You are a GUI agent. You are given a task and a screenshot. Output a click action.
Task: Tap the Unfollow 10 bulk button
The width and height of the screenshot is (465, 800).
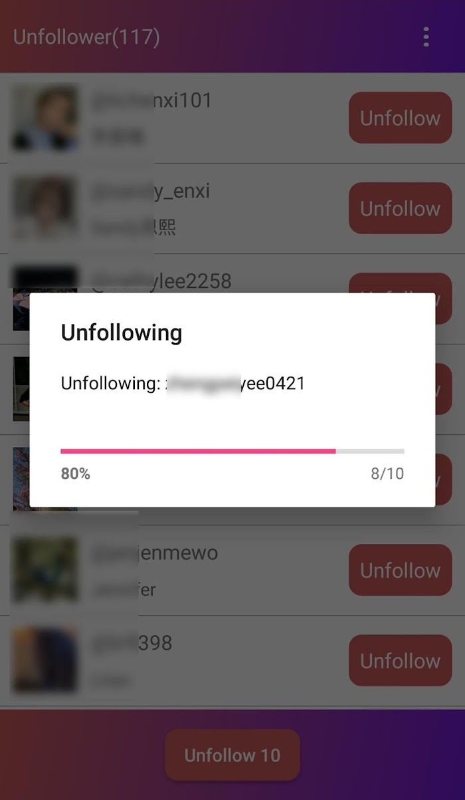coord(232,755)
